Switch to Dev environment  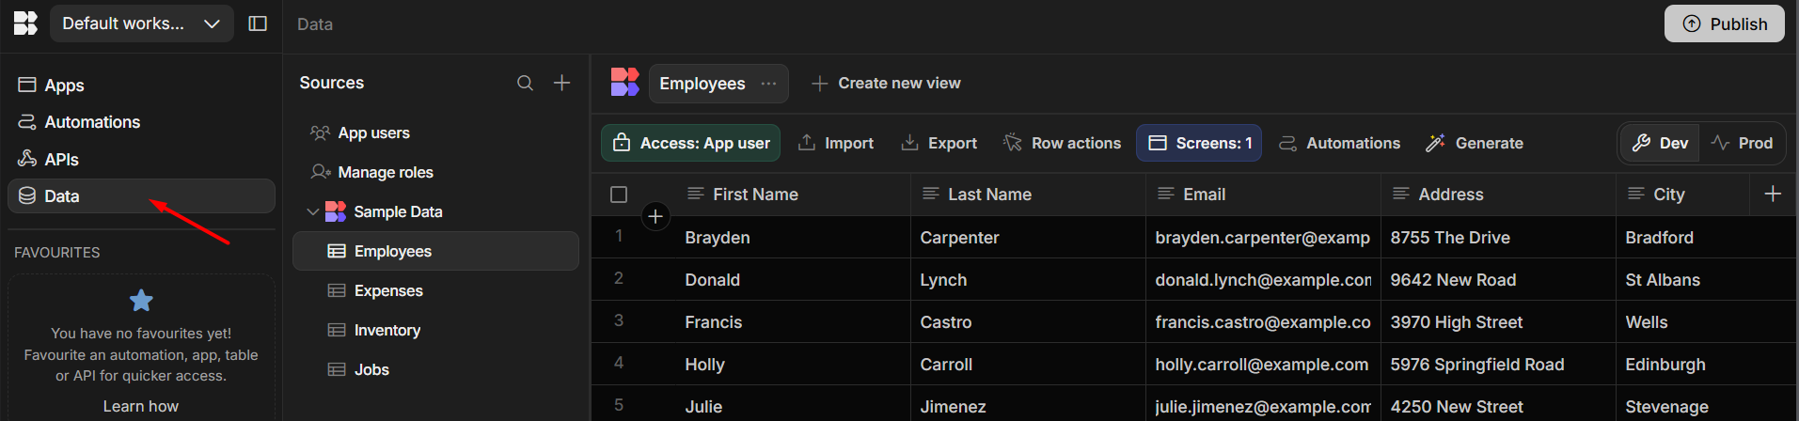click(1660, 143)
